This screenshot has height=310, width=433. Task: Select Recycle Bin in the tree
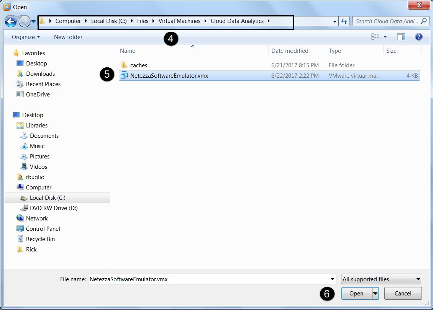[40, 239]
